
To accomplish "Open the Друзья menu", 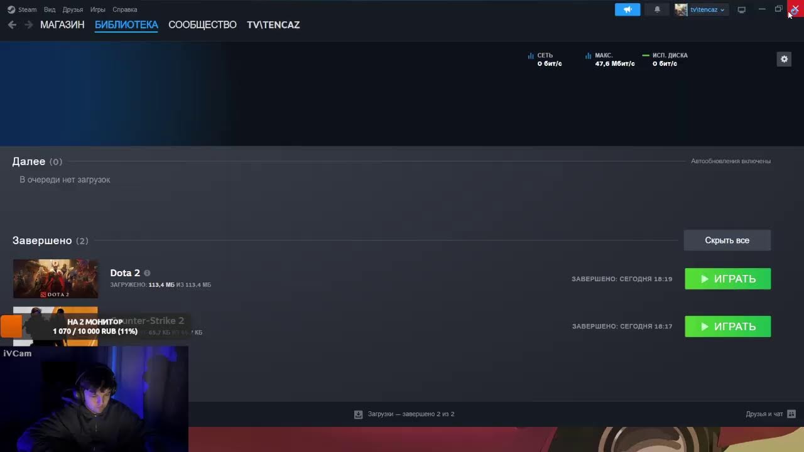I will click(x=73, y=9).
